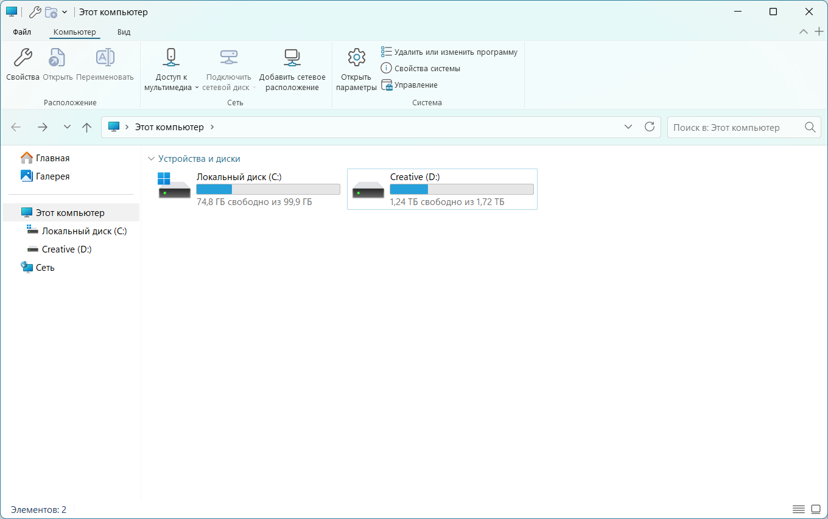Select Creative (D:) drive tile
828x519 pixels.
coord(442,189)
